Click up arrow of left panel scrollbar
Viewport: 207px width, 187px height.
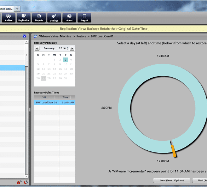27,42
